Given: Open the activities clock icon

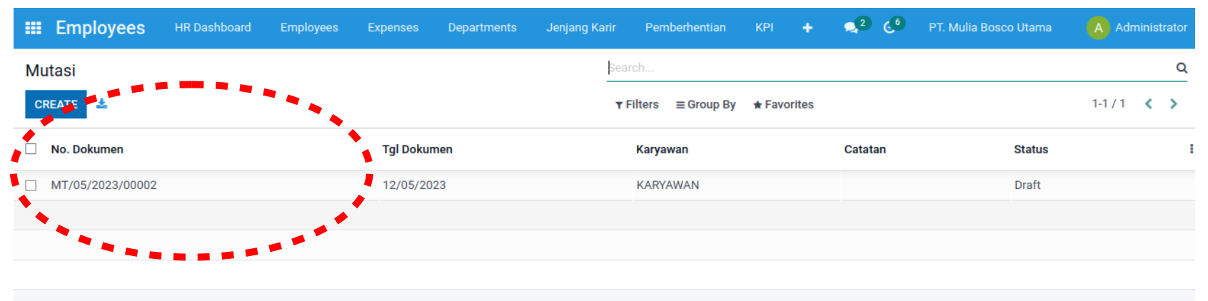Looking at the screenshot, I should point(889,28).
